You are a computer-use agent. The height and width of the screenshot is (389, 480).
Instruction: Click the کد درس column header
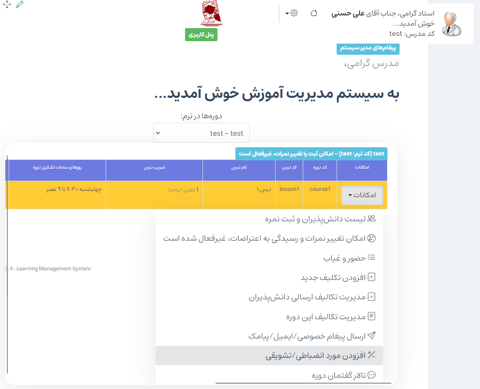[x=289, y=170]
